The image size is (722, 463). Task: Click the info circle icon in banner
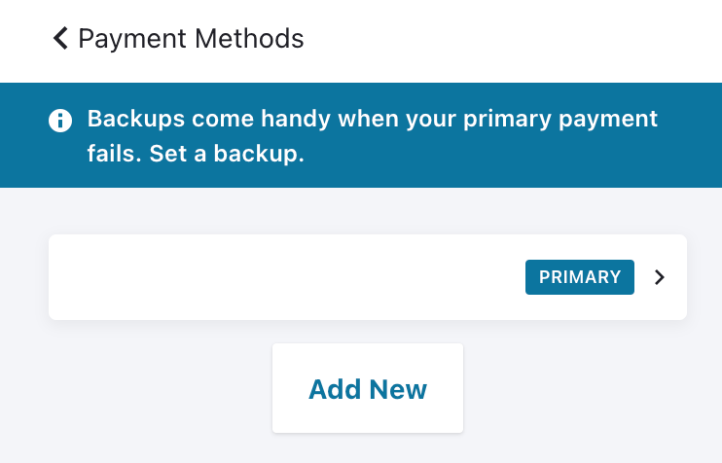point(60,121)
